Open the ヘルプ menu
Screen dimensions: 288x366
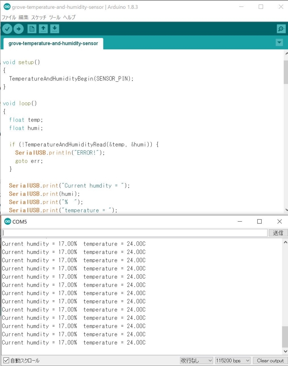point(69,17)
